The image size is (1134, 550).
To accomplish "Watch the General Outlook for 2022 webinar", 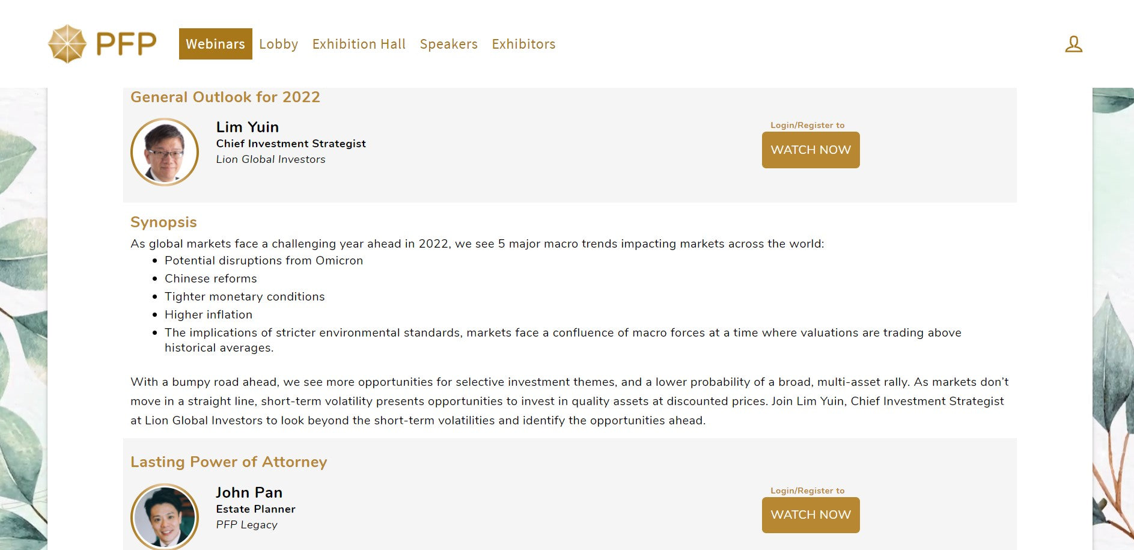I will coord(810,150).
